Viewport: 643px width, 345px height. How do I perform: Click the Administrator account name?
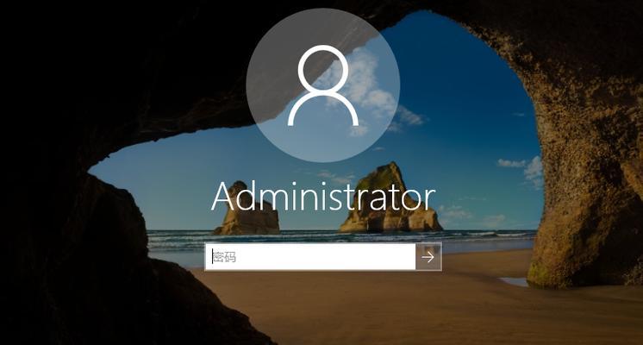(x=323, y=198)
